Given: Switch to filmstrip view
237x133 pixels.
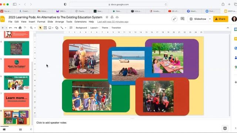Looking at the screenshot, I should click(x=4, y=130).
